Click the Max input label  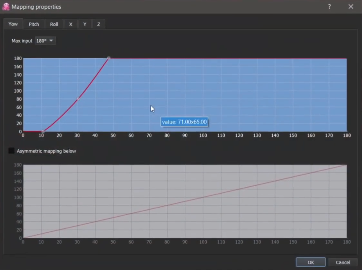[22, 41]
